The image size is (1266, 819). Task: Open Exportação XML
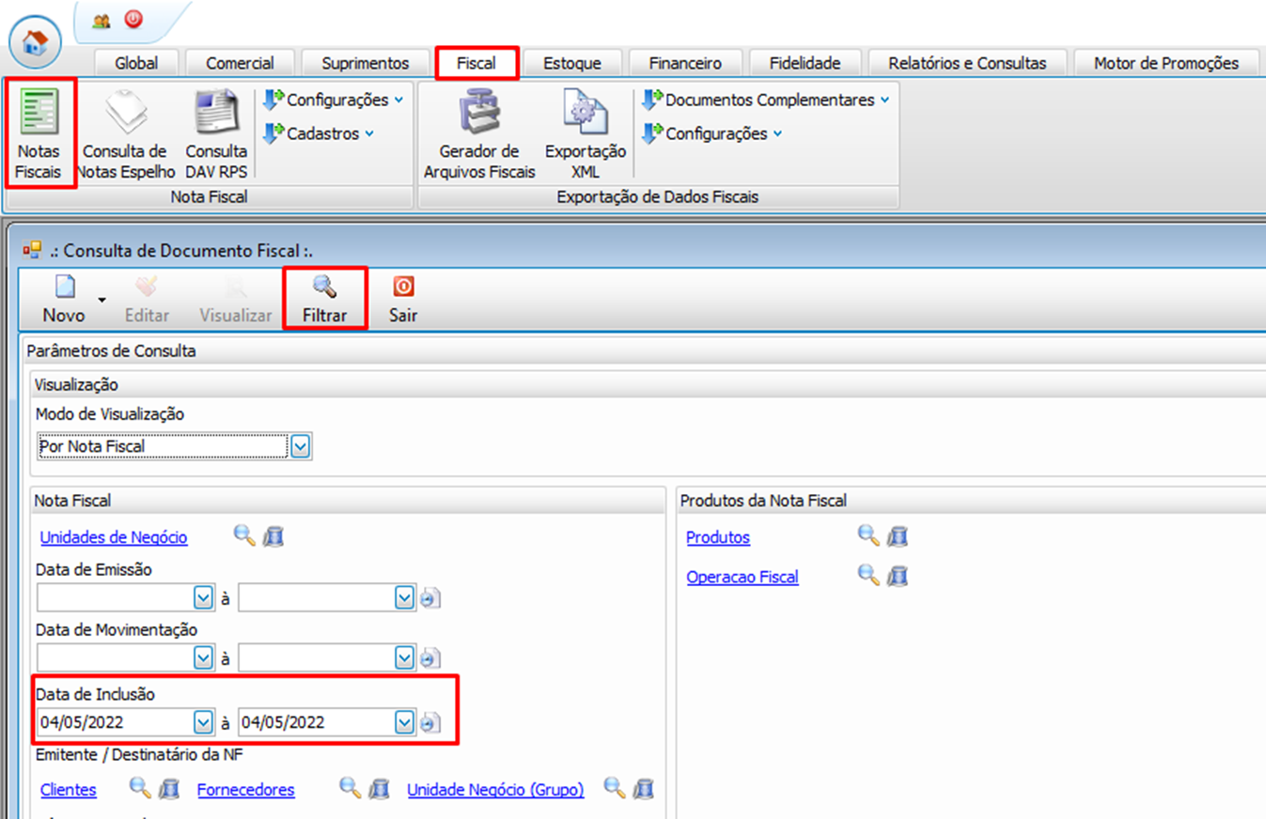pyautogui.click(x=586, y=133)
